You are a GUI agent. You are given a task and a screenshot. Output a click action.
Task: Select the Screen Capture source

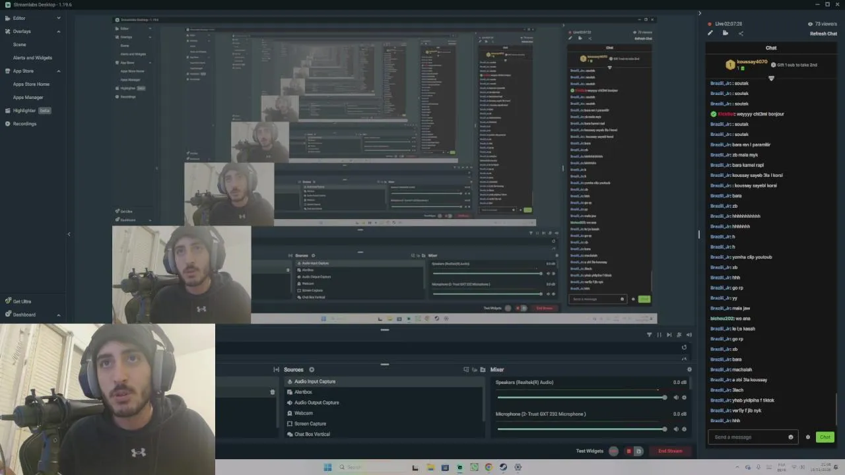[x=384, y=424]
